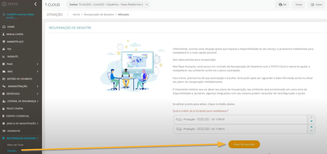The image size is (327, 154).
Task: Open Plano de Teste submenu item
Action: (x=15, y=145)
